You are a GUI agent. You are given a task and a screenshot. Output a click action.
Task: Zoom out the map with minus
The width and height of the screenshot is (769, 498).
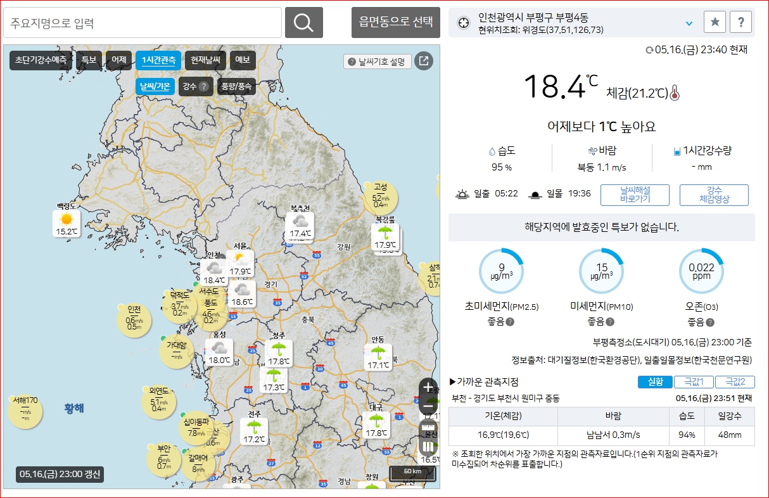click(x=428, y=405)
